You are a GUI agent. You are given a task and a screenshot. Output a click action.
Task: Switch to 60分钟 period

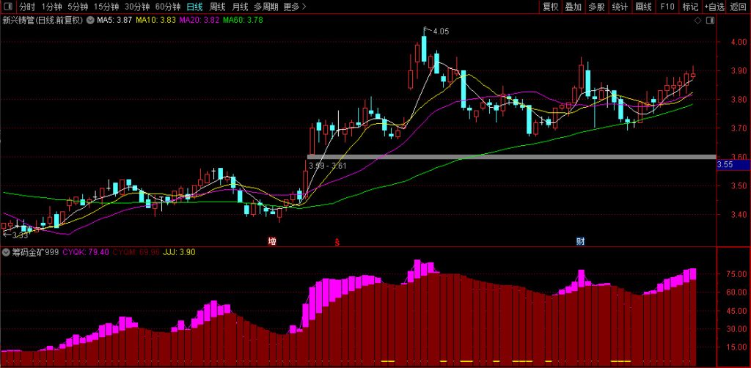(x=168, y=7)
